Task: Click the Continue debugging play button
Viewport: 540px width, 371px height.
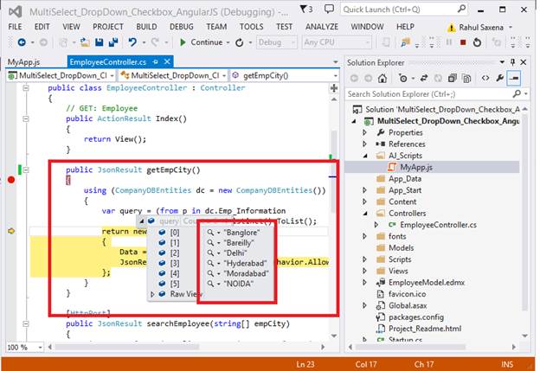Action: pos(183,42)
